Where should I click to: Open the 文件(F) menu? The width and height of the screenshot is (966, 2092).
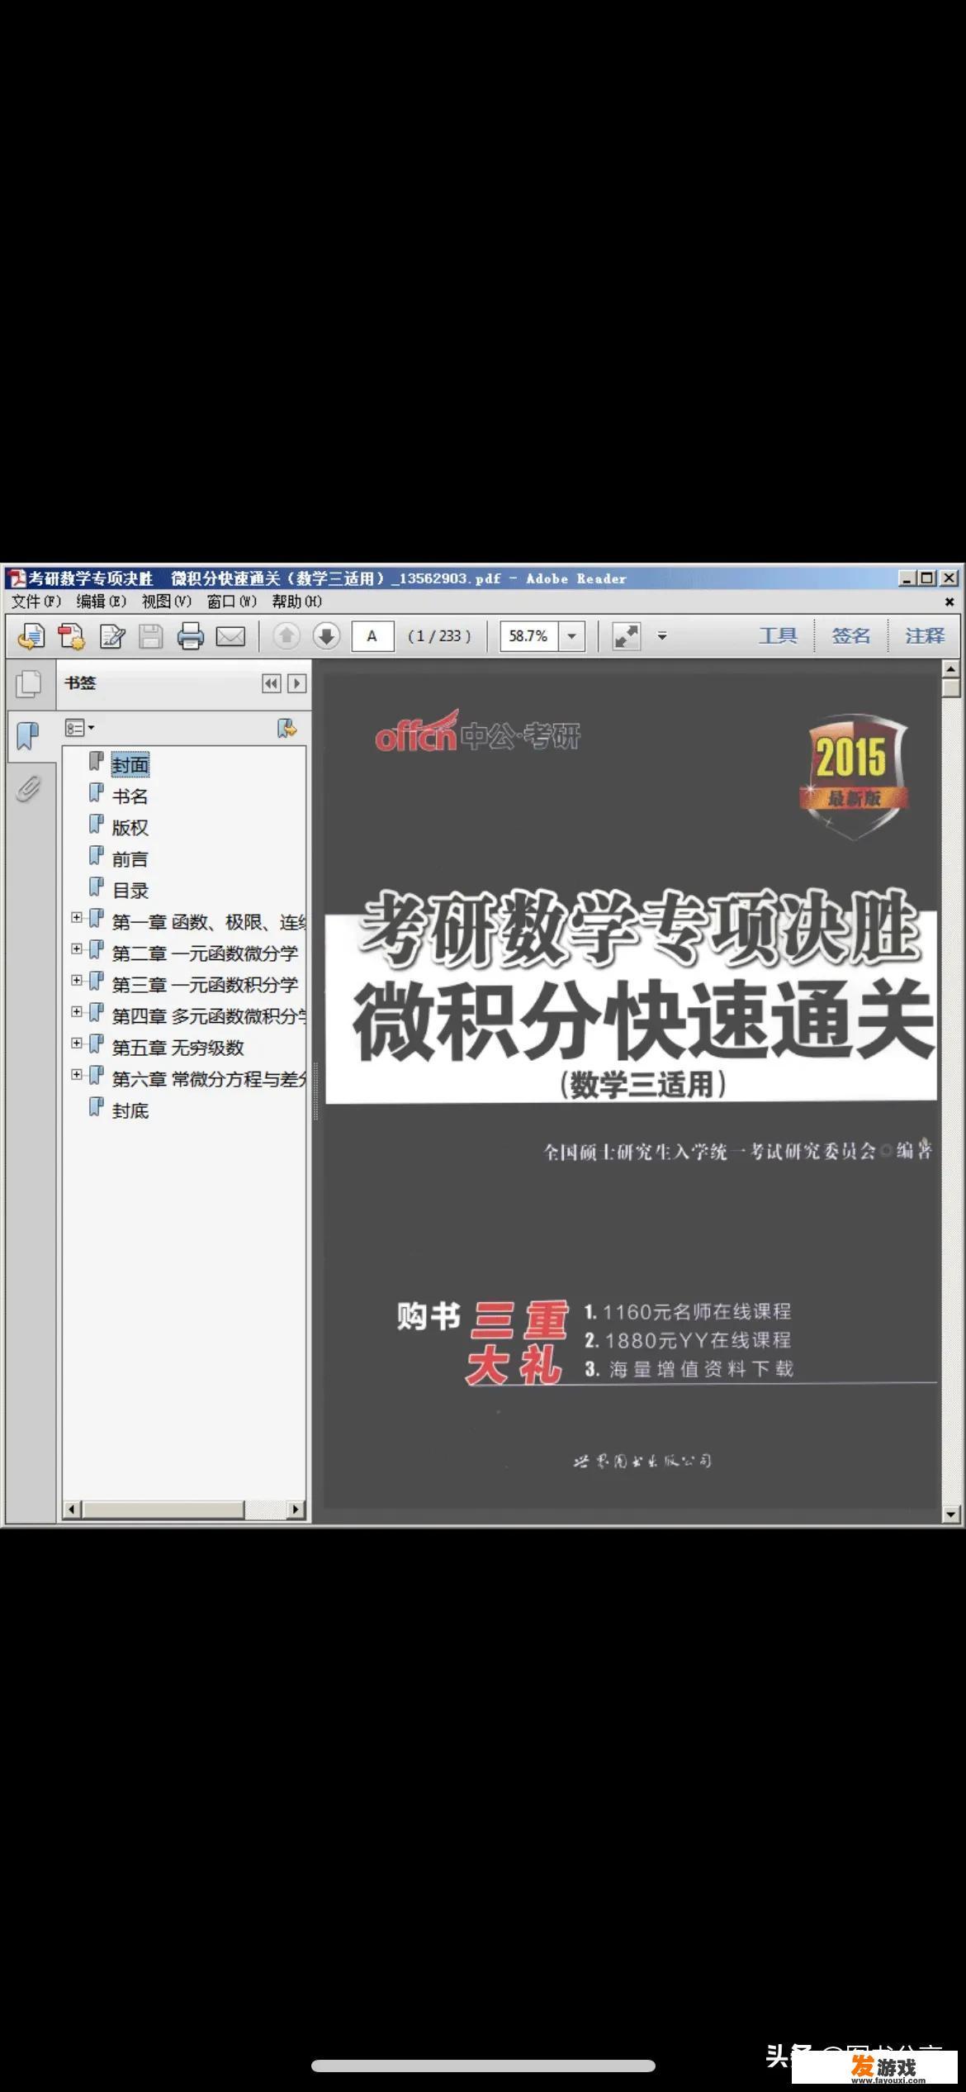(36, 601)
